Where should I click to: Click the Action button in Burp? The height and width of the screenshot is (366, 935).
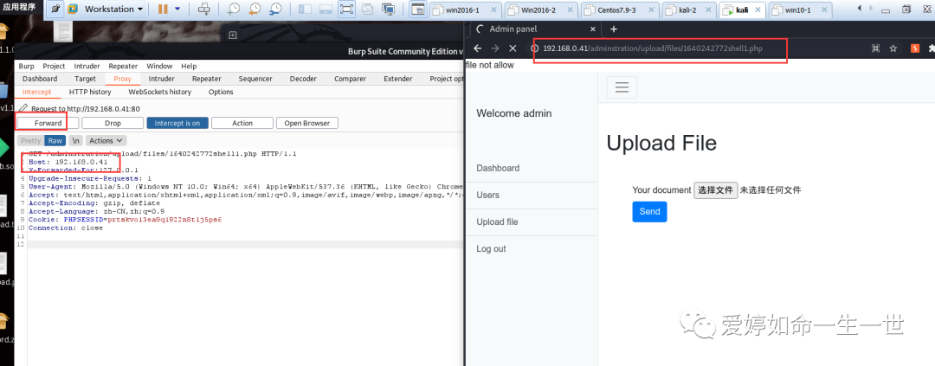coord(242,123)
